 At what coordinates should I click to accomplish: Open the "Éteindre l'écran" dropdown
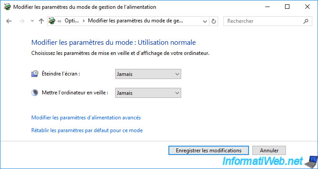pos(148,74)
